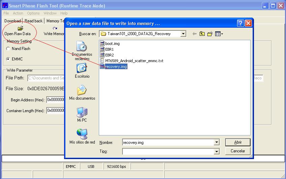This screenshot has width=286, height=179.
Task: Go back using the dialog's back arrow icon
Action: pos(195,34)
